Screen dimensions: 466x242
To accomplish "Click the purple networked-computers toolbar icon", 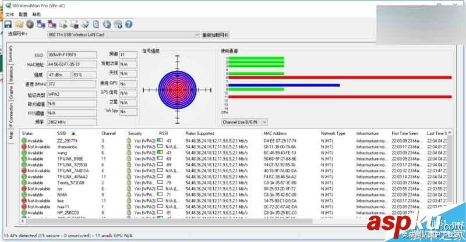I will [52, 24].
